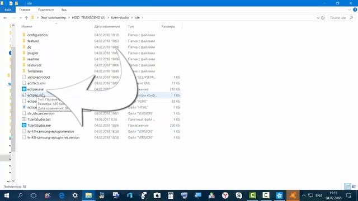Image resolution: width=358 pixels, height=201 pixels.
Task: Expand the address bar history dropdown
Action: [318, 18]
